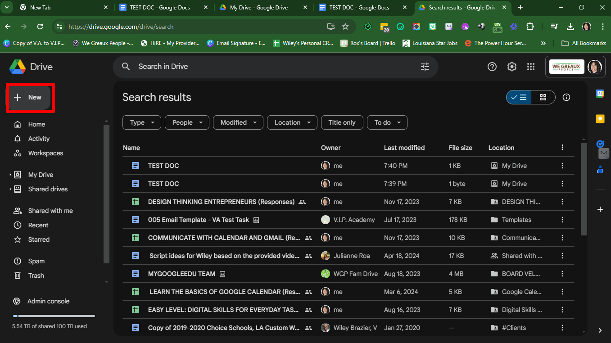
Task: Open the Type filter dropdown
Action: point(141,122)
